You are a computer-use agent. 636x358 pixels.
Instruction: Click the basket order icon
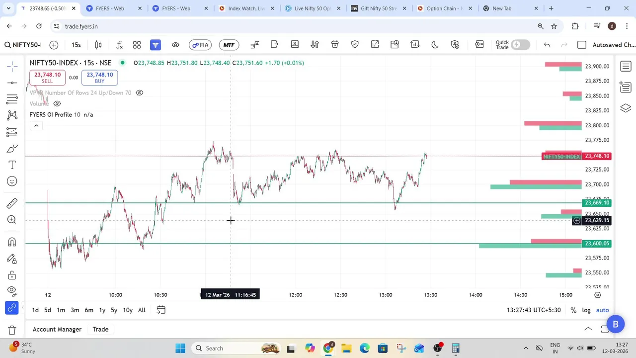(x=335, y=45)
